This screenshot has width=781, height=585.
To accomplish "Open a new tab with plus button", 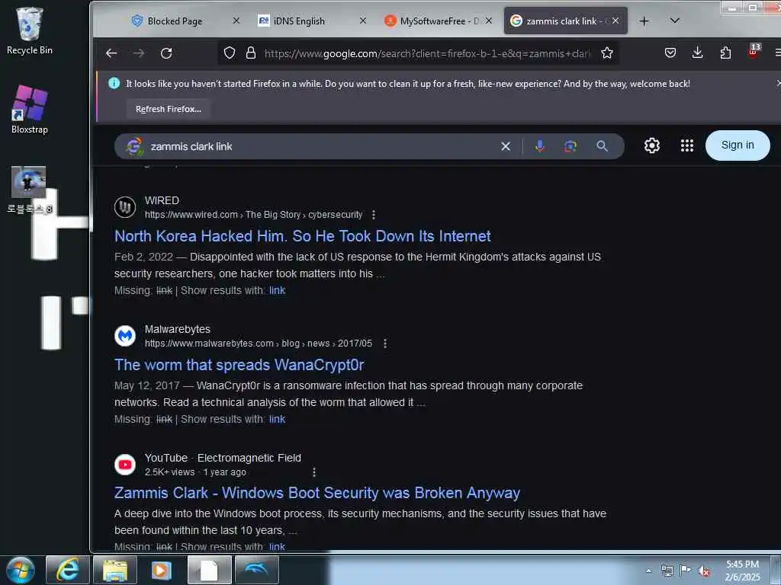I will [644, 21].
